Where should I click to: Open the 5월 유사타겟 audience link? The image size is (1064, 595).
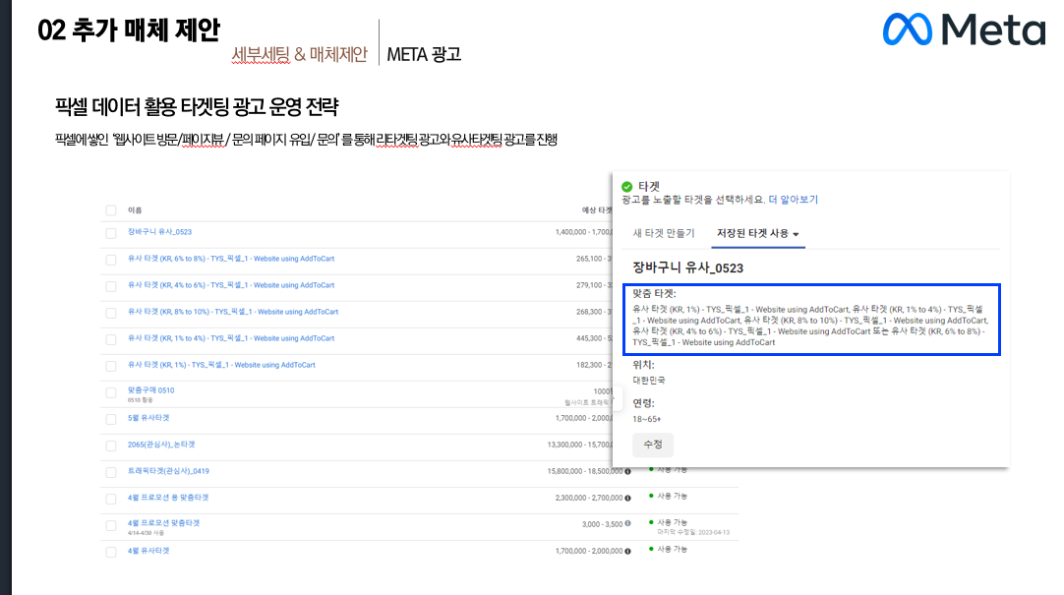coord(148,418)
